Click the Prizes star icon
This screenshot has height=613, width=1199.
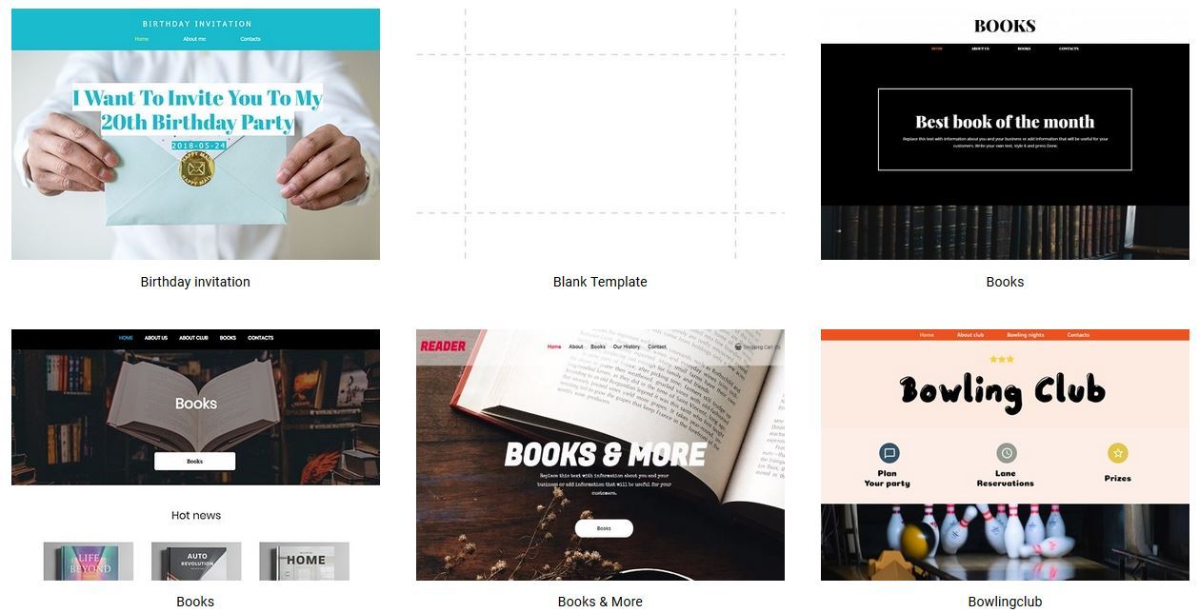click(x=1118, y=453)
